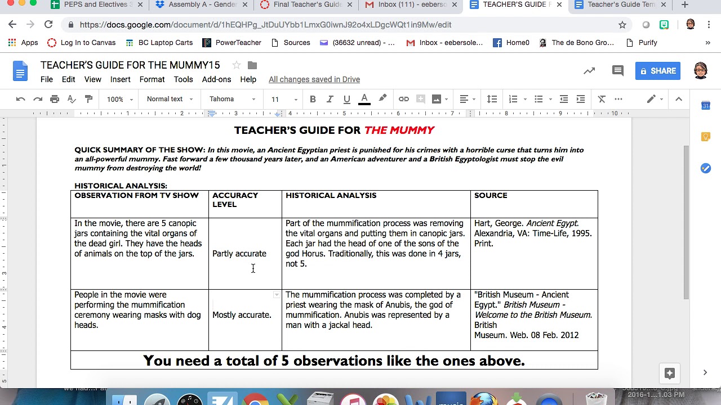Click the Insert link icon
Screen dimensions: 721x405
coord(404,99)
